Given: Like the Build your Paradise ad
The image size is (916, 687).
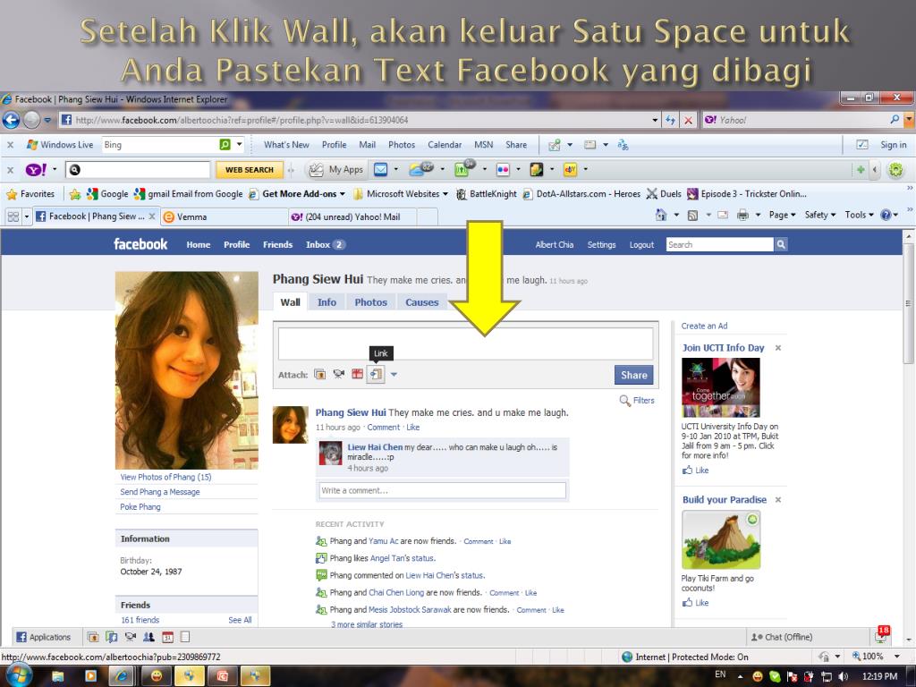Looking at the screenshot, I should coord(695,602).
